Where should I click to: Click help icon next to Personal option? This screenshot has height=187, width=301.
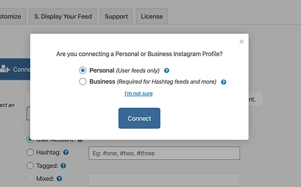click(x=166, y=70)
